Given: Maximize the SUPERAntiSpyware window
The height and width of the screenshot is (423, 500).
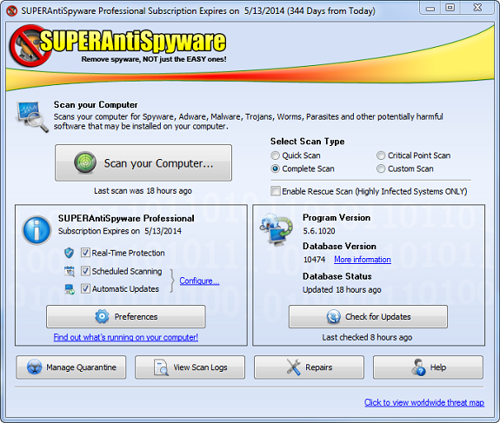Looking at the screenshot, I should [x=450, y=8].
